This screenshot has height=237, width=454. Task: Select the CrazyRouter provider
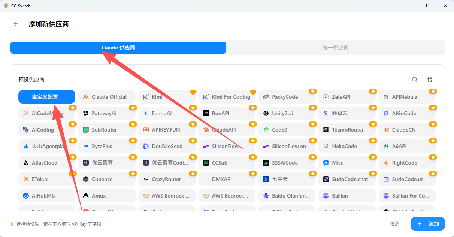167,179
